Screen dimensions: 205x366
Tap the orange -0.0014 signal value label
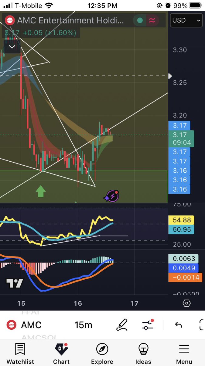coord(185,277)
